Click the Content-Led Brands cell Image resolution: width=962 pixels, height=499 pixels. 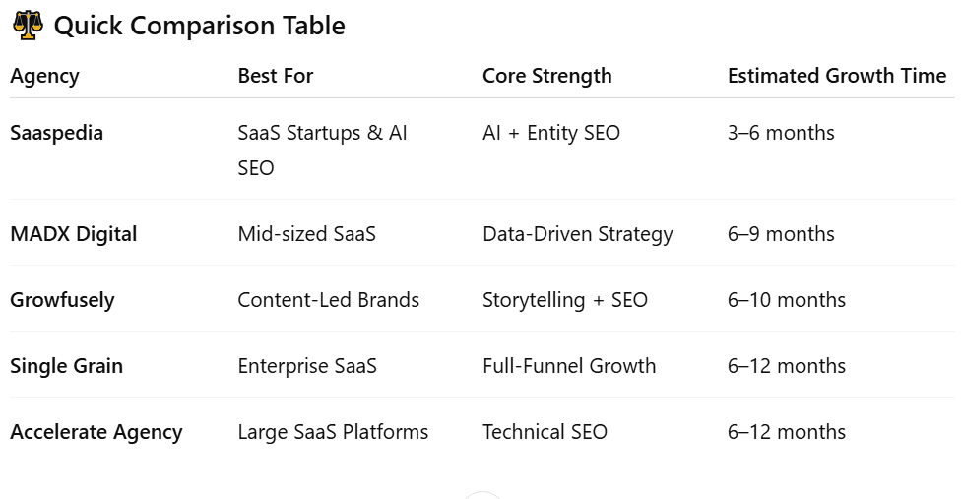[328, 300]
